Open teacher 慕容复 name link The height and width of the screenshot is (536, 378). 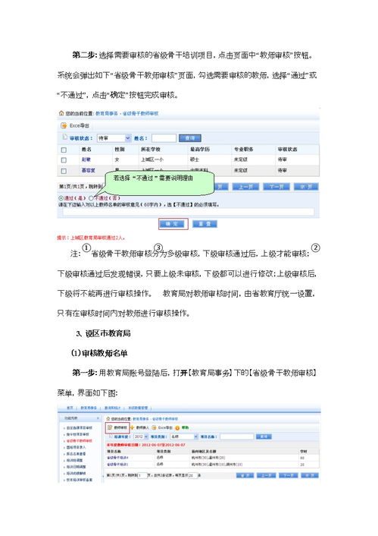89,170
